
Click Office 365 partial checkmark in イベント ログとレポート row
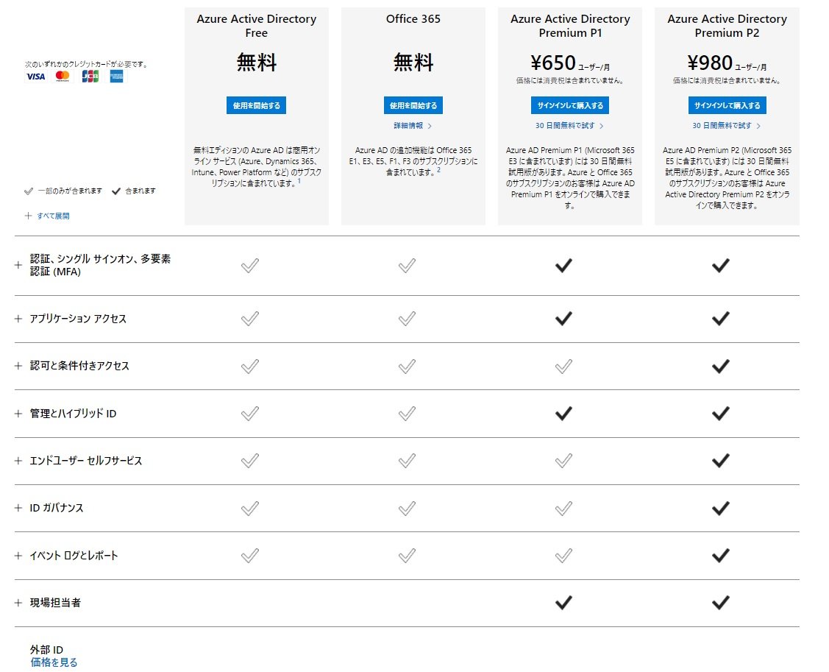407,556
